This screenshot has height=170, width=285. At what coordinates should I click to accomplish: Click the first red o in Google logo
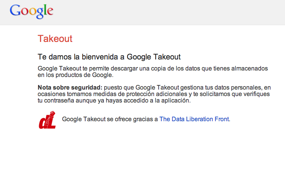click(24, 12)
